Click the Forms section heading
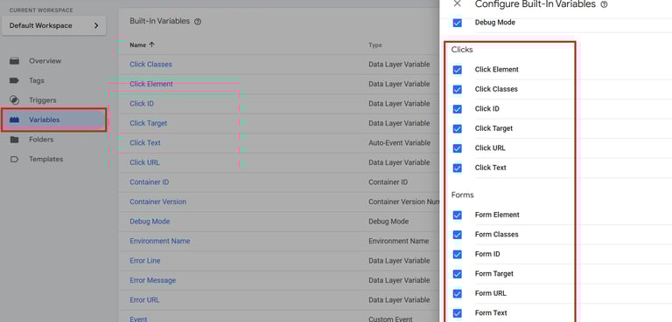672x322 pixels. pos(462,195)
